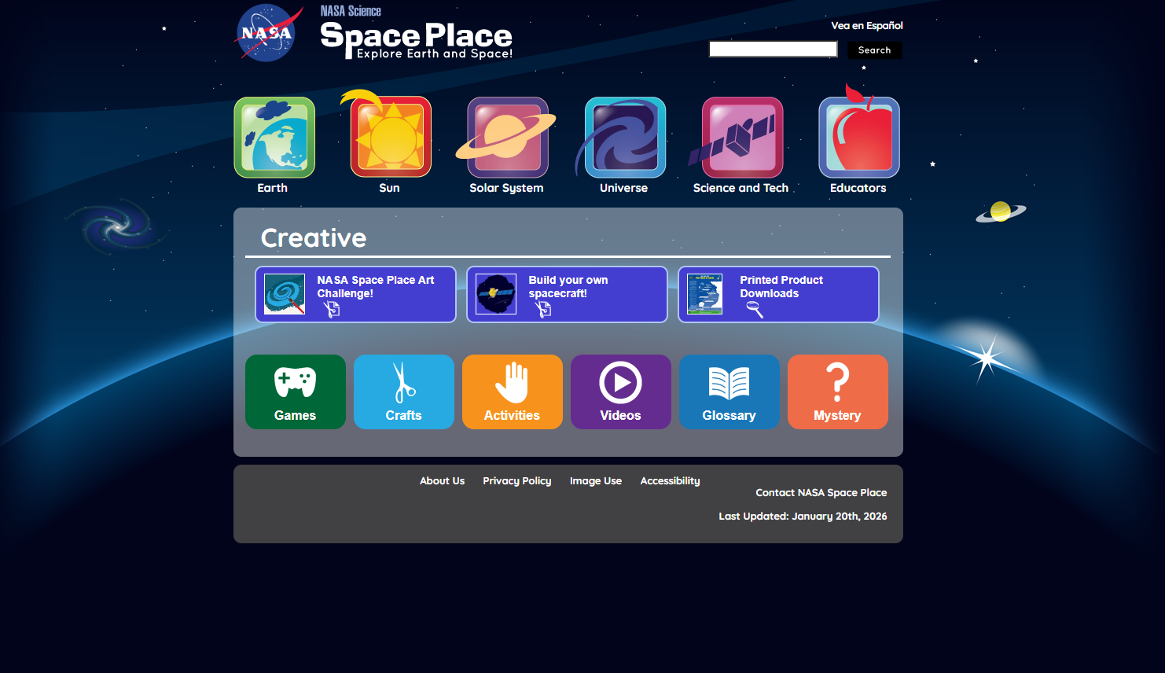Open the Glossary book tile
The height and width of the screenshot is (673, 1165).
pyautogui.click(x=729, y=392)
